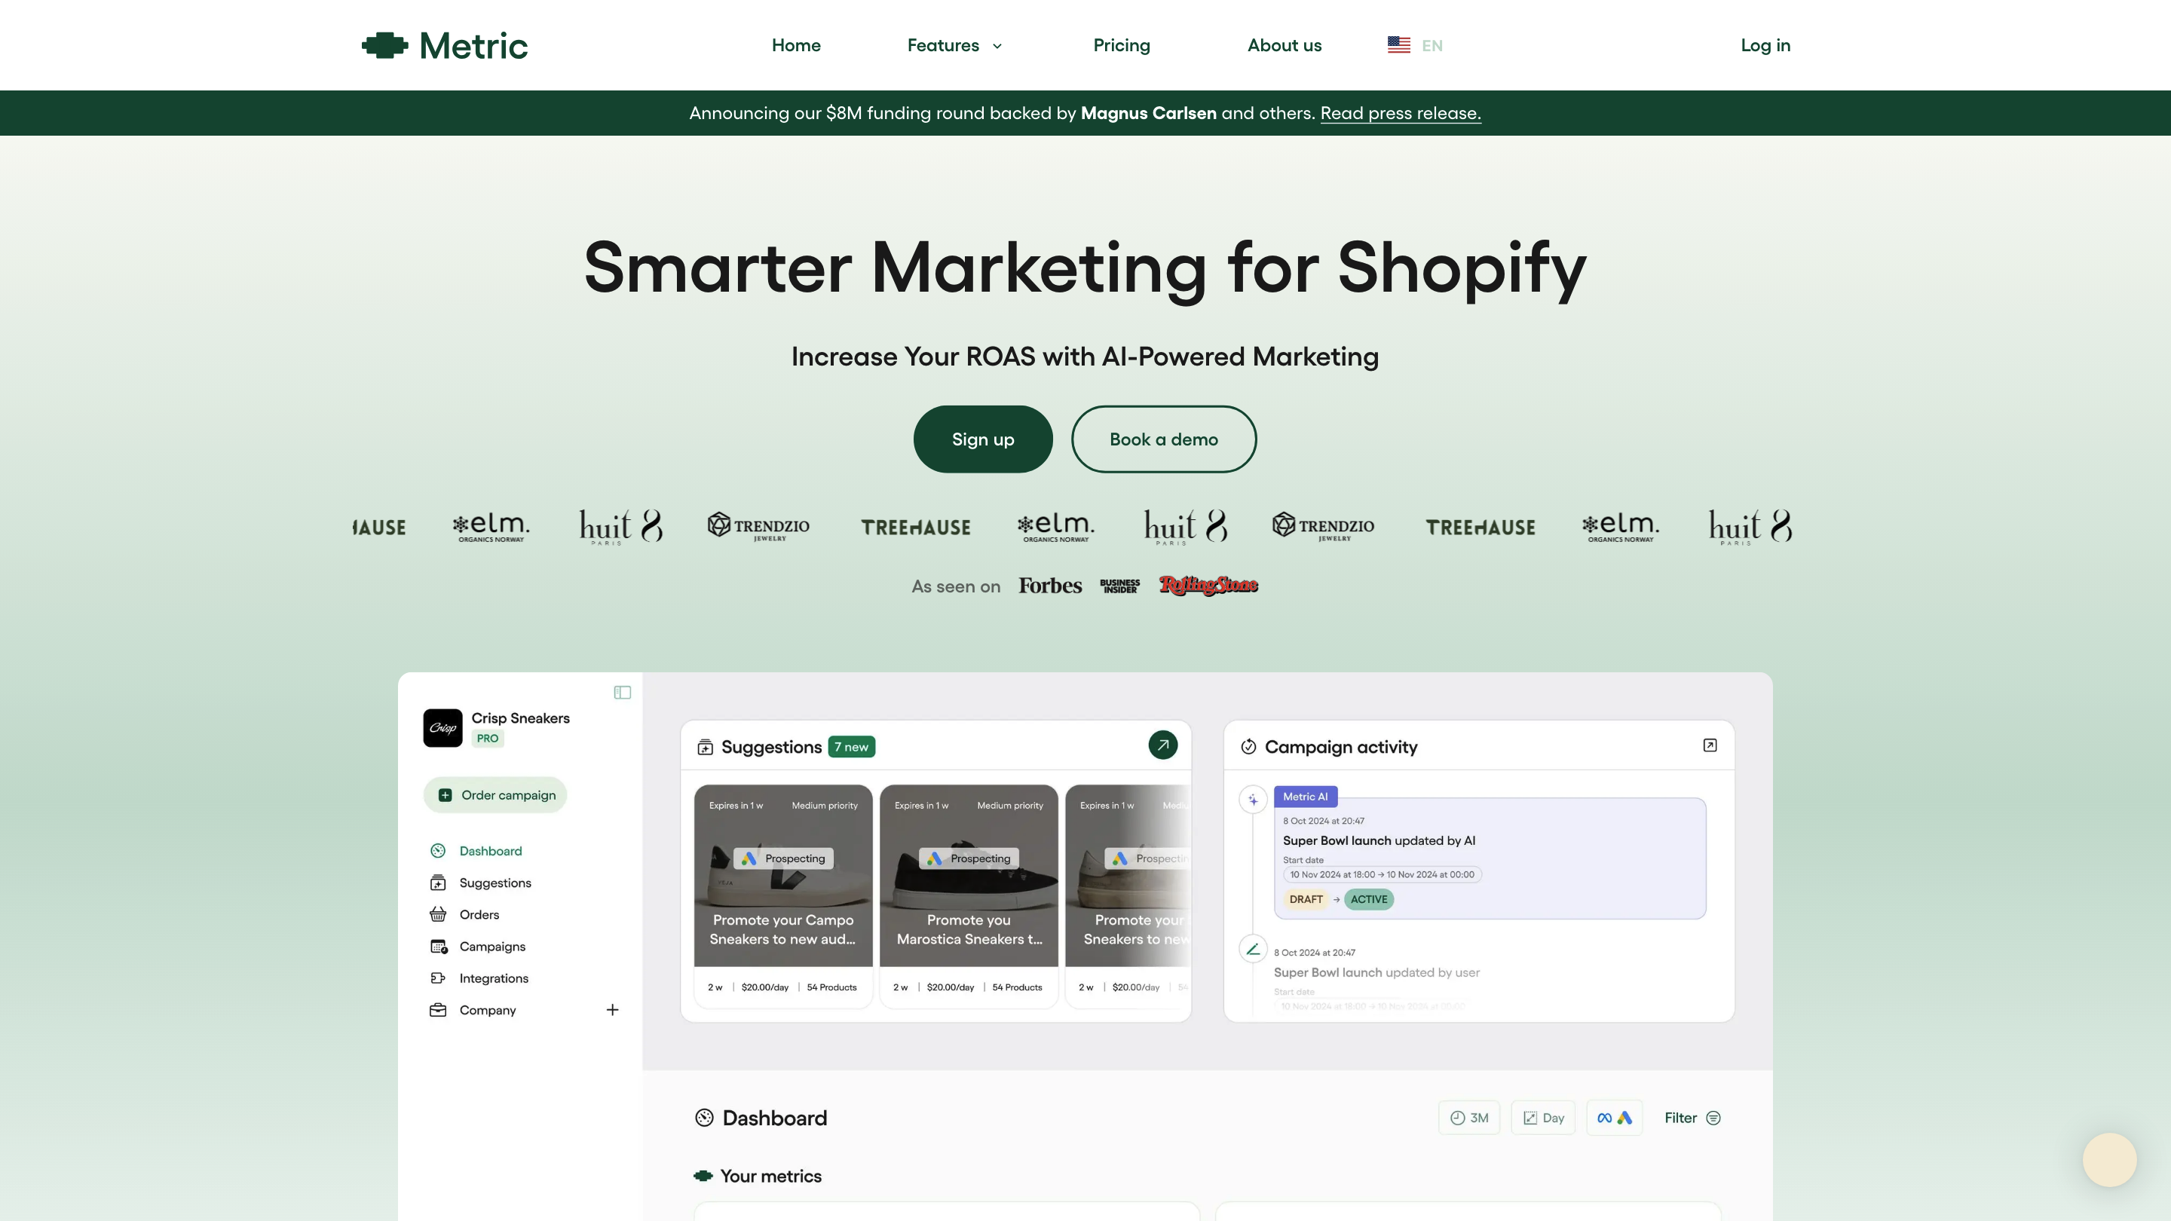Open the EN language selector

[1415, 45]
